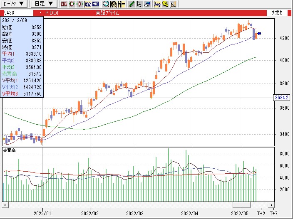
Task: Click the horizontal scrollbar thumb
Action: click(241, 205)
